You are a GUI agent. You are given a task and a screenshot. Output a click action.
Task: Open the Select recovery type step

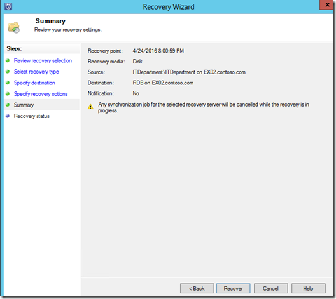click(36, 72)
